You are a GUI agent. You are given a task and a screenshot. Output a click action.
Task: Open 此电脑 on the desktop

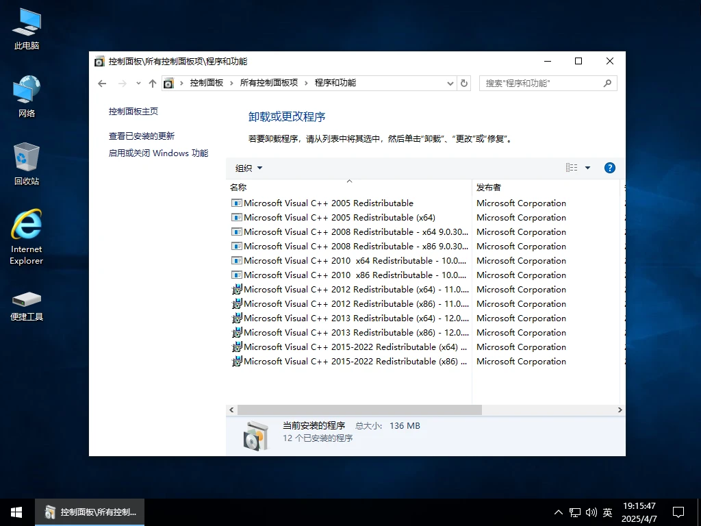point(25,26)
